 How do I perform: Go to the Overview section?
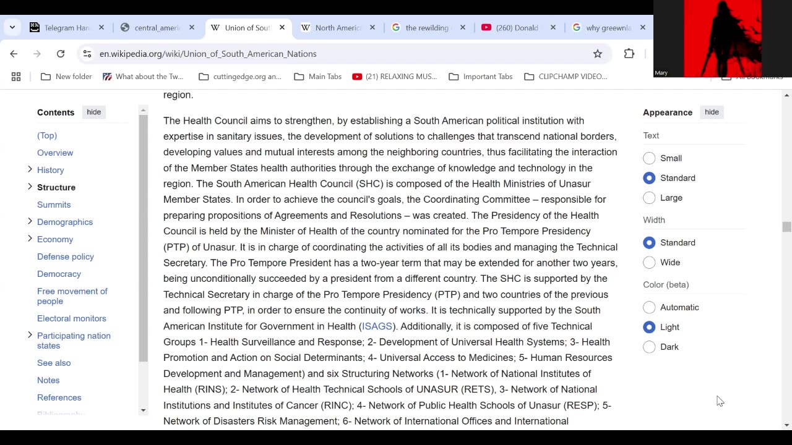coord(55,153)
